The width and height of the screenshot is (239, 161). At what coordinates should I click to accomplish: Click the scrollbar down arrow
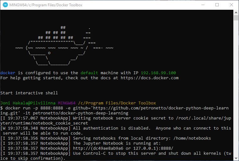(236, 158)
